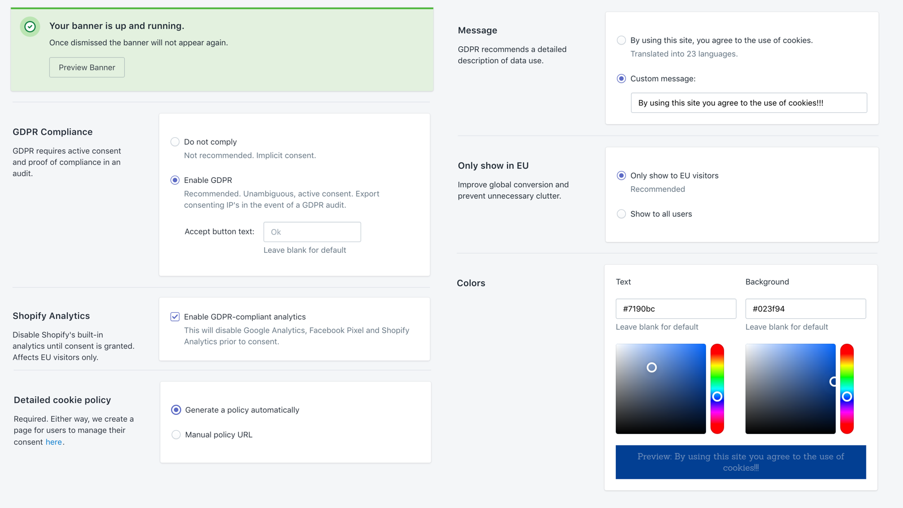Choose "Manual policy URL" option
This screenshot has width=903, height=508.
point(176,435)
